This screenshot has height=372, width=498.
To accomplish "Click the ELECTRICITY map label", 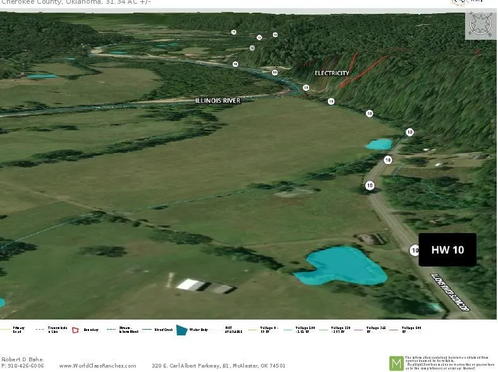I will pos(332,73).
